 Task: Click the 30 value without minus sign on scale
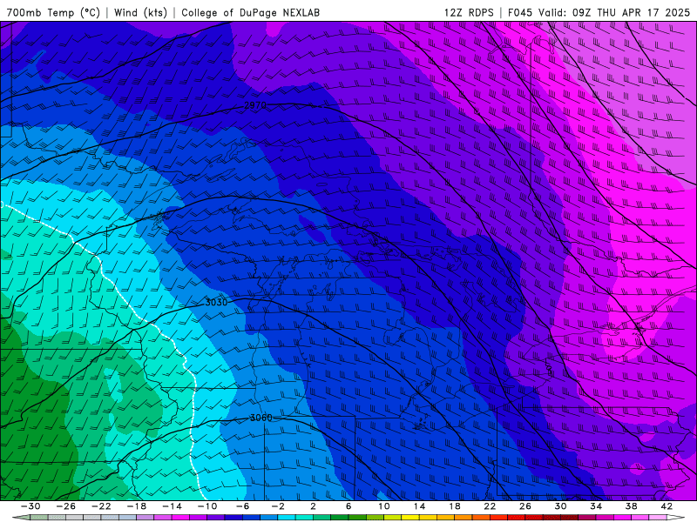coord(560,506)
